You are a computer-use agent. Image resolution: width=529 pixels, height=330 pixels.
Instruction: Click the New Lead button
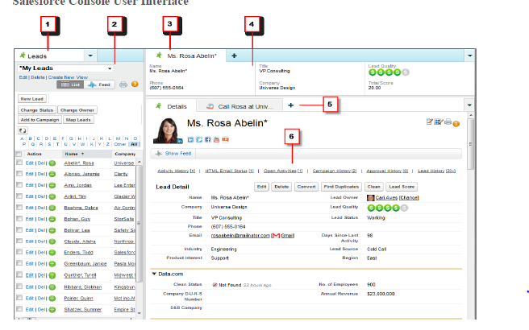[x=32, y=99]
